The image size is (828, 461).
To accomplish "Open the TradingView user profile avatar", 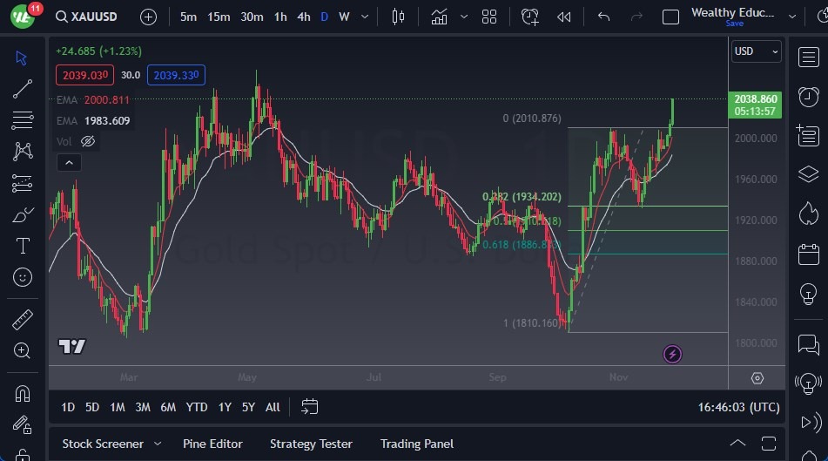I will pos(22,17).
